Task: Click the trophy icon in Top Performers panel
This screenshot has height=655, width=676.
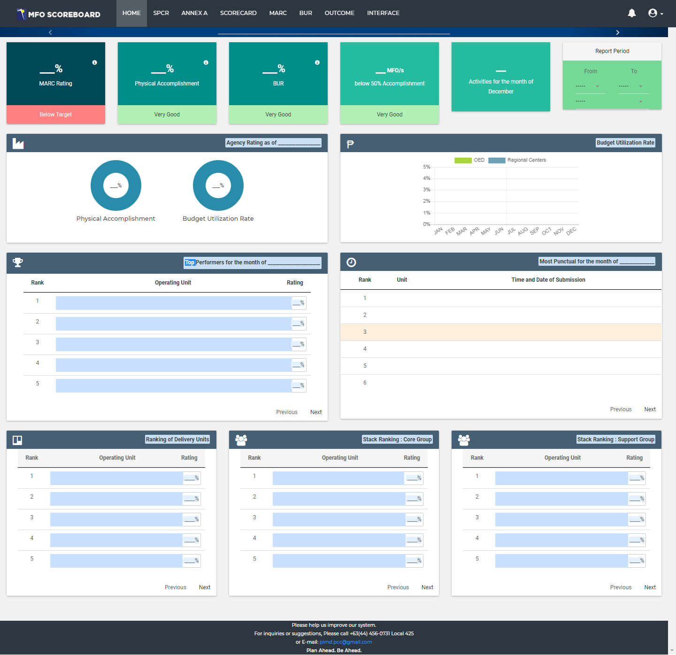Action: coord(18,262)
